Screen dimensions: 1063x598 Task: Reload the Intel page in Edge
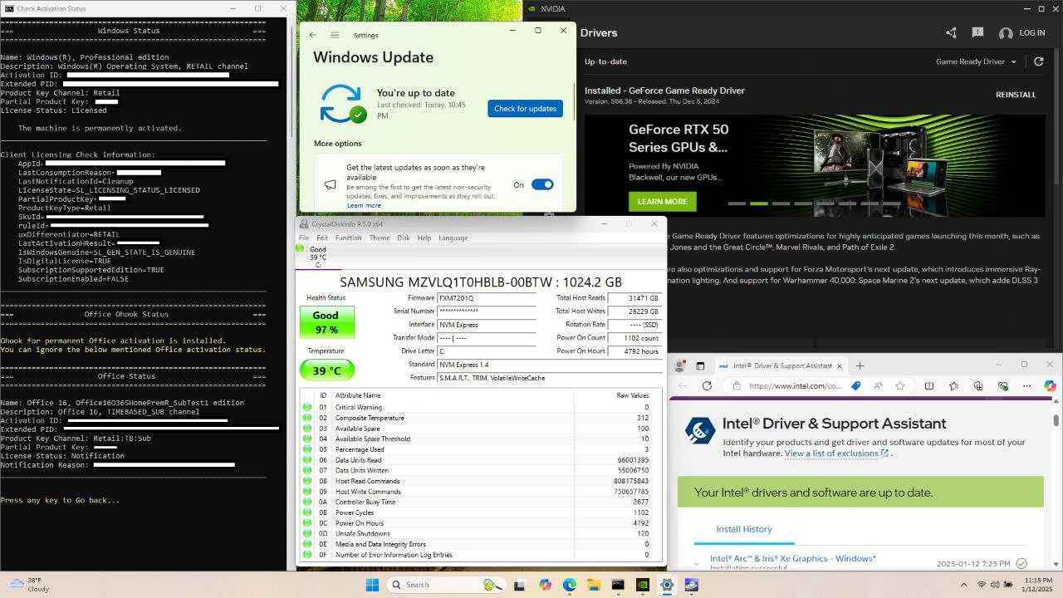tap(707, 385)
